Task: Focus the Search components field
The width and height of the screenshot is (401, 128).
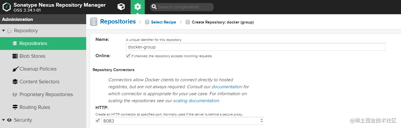Action: (182, 7)
